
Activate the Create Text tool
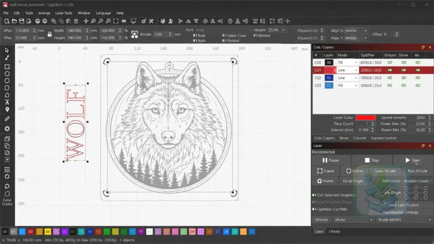click(7, 103)
